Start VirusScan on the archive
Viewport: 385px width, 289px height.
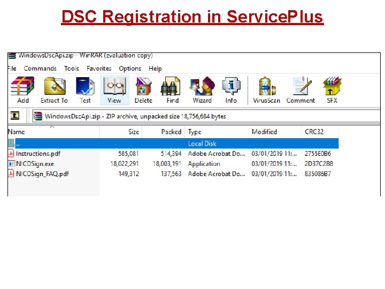coord(267,90)
